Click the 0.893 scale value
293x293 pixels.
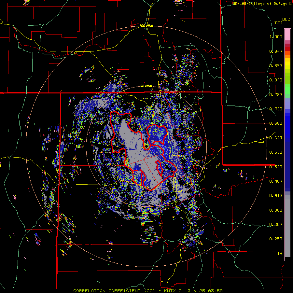[x=276, y=65]
